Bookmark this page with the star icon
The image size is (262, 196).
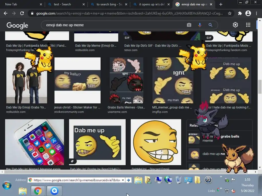tap(230, 13)
